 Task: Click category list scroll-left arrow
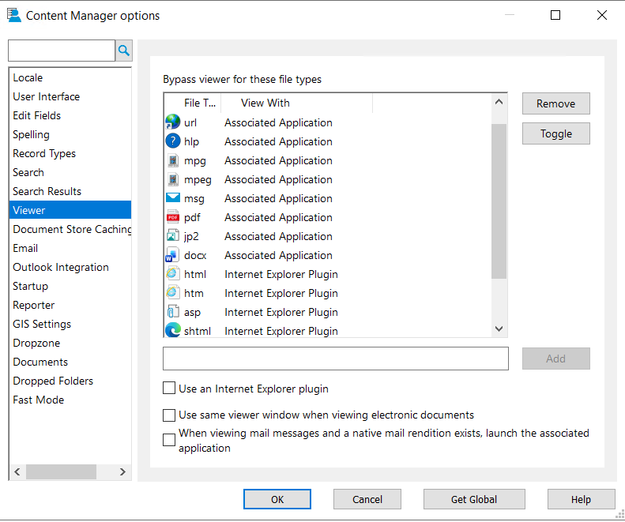[x=17, y=472]
